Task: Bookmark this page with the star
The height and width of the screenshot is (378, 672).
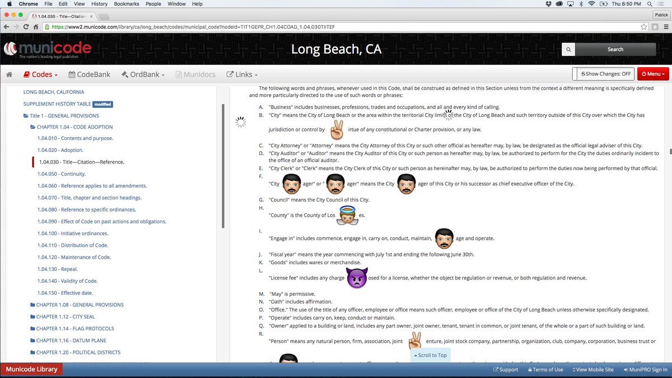Action: pos(643,26)
